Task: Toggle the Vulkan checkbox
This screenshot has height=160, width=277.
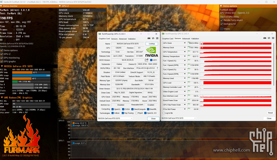Action: point(112,113)
